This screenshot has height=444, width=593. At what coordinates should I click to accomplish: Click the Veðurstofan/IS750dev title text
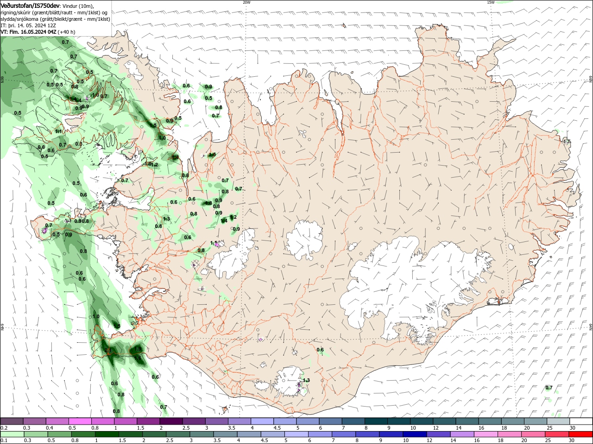[x=31, y=6]
